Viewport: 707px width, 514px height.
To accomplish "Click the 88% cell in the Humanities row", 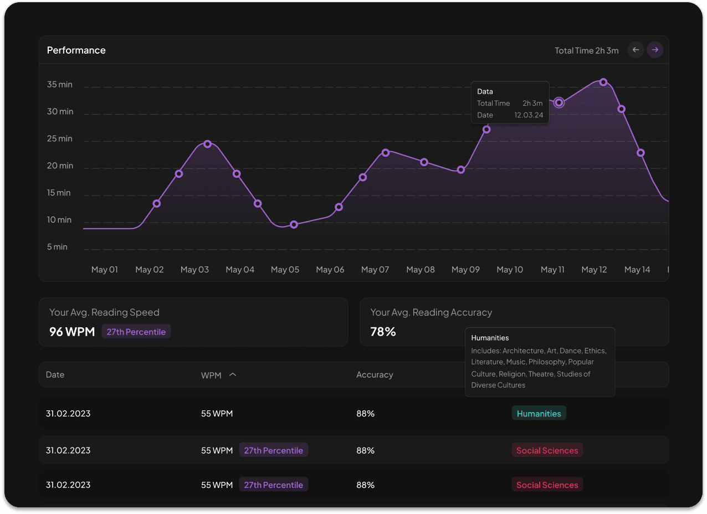I will point(366,414).
